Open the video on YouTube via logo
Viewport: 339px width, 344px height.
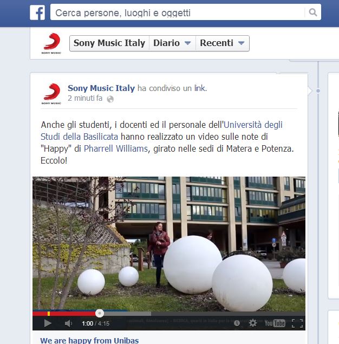275,323
